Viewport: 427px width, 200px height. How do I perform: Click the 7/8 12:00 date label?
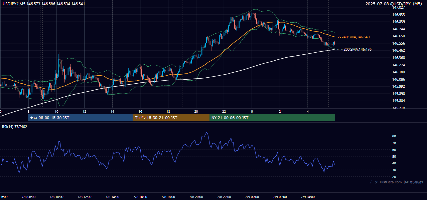(x=84, y=197)
